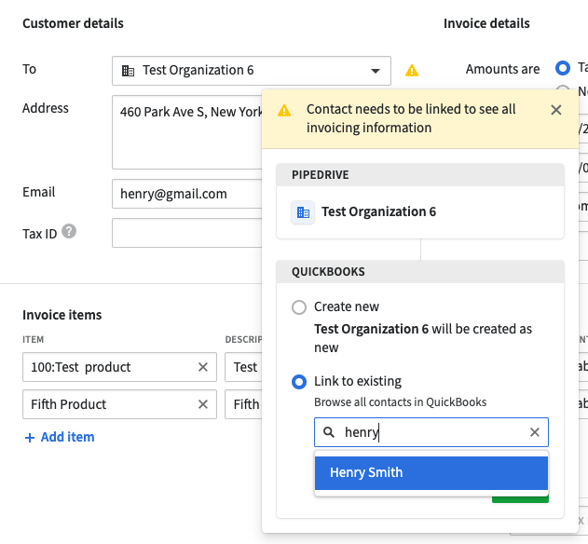The image size is (588, 544).
Task: Click the Invoice items heading
Action: coord(62,315)
